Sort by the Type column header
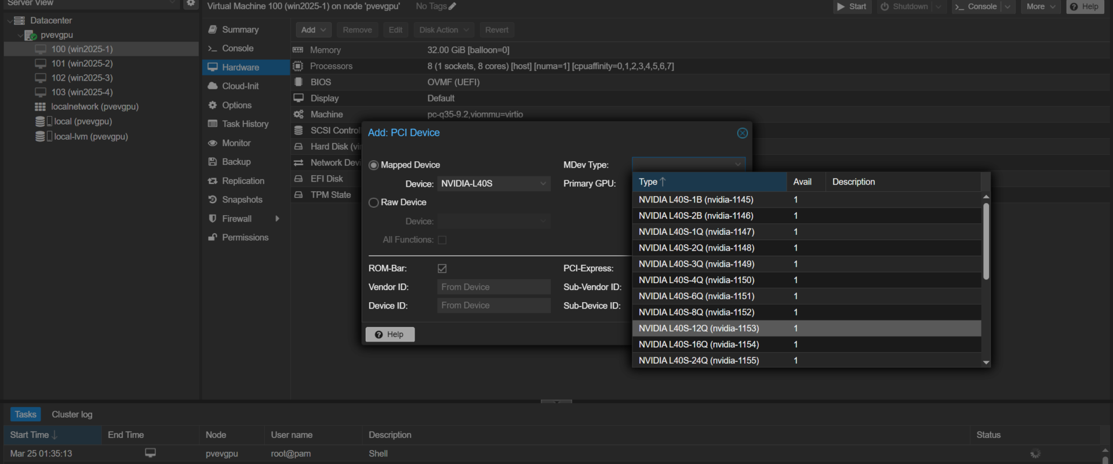This screenshot has height=464, width=1113. coord(709,182)
